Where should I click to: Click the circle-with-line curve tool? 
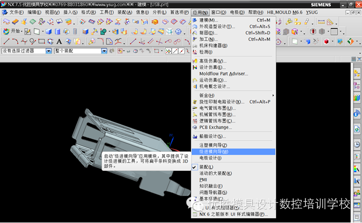coord(33,41)
